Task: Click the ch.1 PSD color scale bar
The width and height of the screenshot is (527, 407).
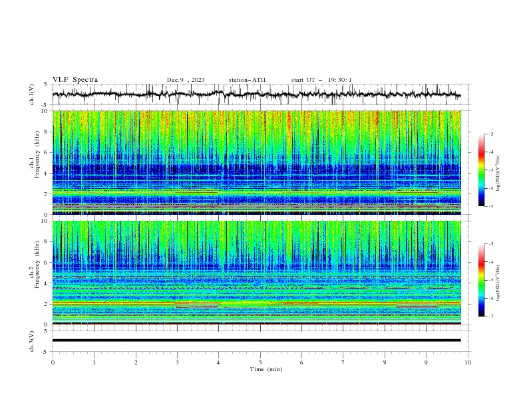Action: [481, 170]
